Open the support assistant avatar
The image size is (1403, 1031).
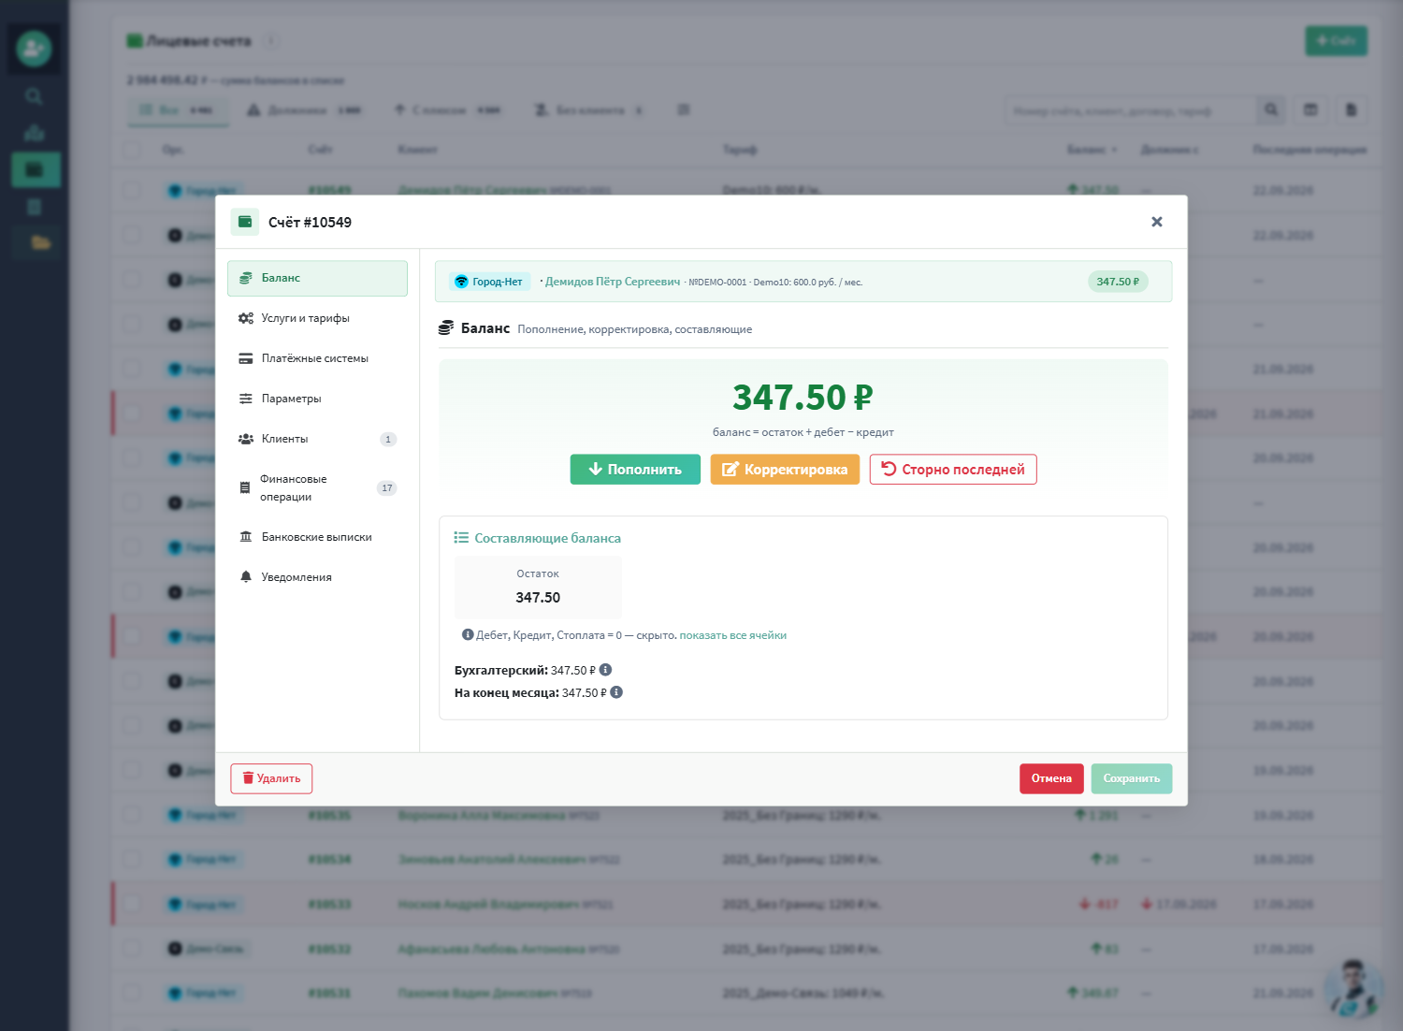1354,988
